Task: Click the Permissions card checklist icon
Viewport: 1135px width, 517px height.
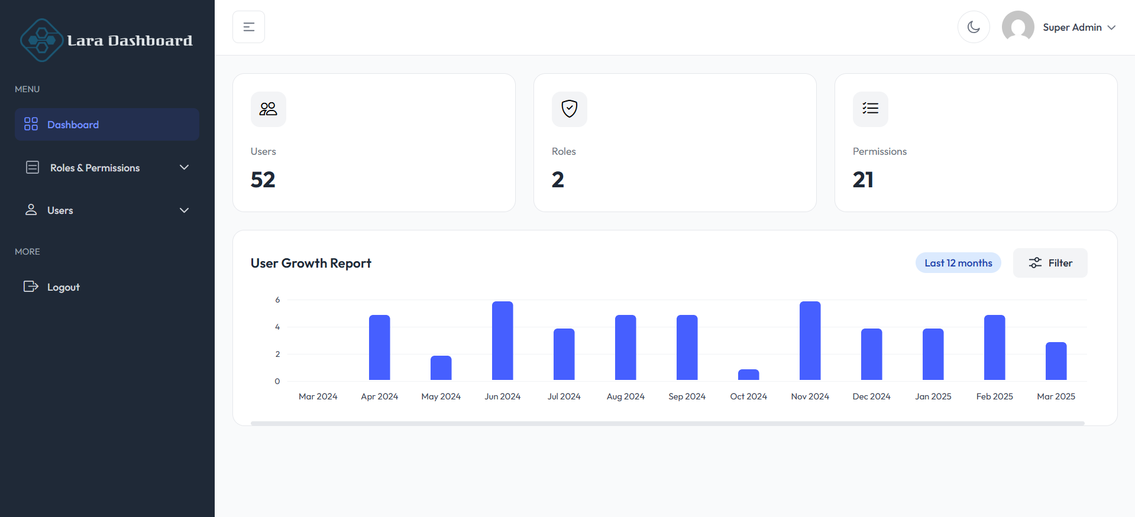Action: click(x=871, y=109)
